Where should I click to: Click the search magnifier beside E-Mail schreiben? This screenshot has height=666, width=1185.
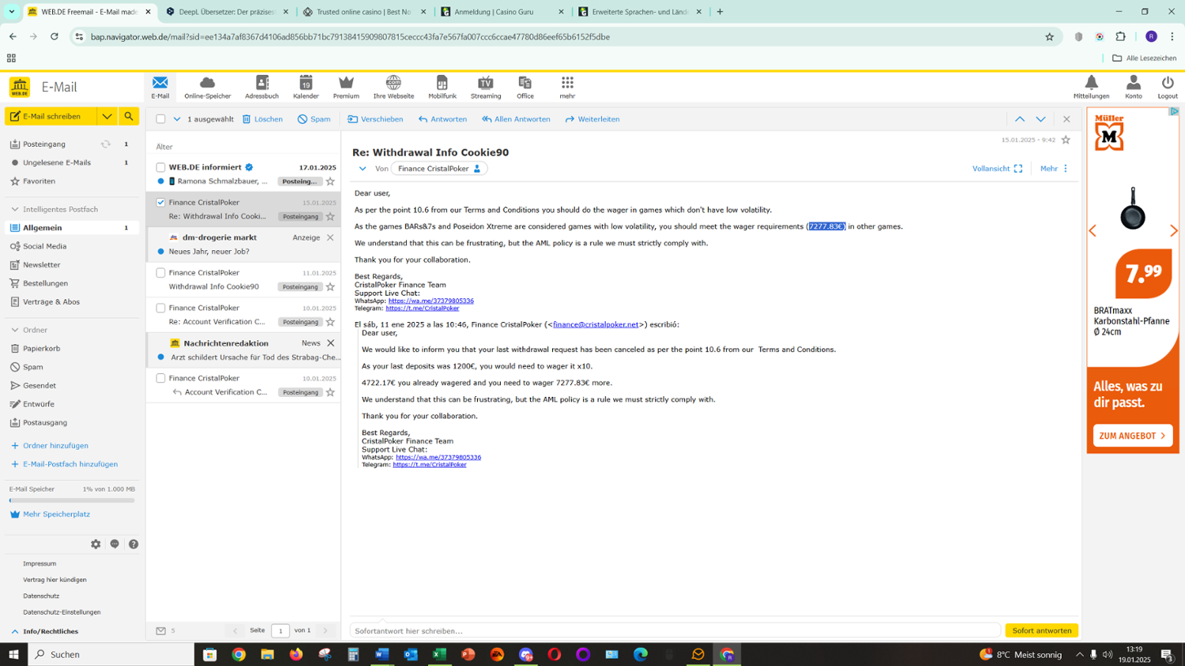tap(129, 116)
